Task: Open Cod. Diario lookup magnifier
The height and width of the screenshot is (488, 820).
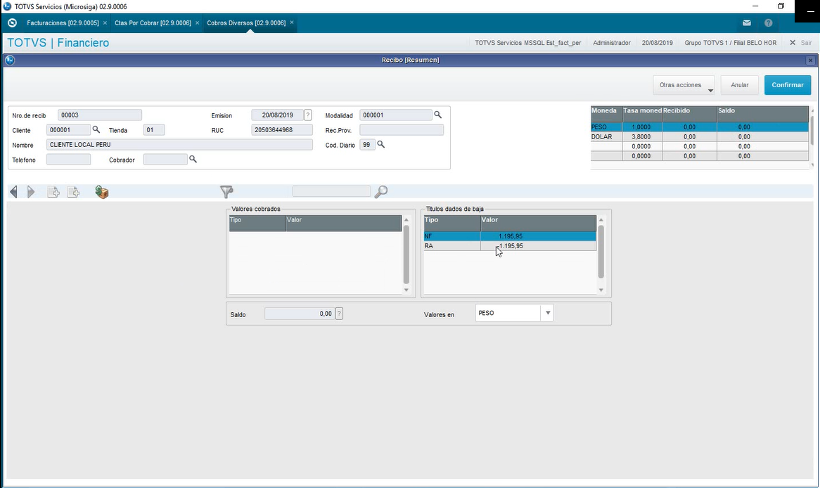Action: [381, 144]
